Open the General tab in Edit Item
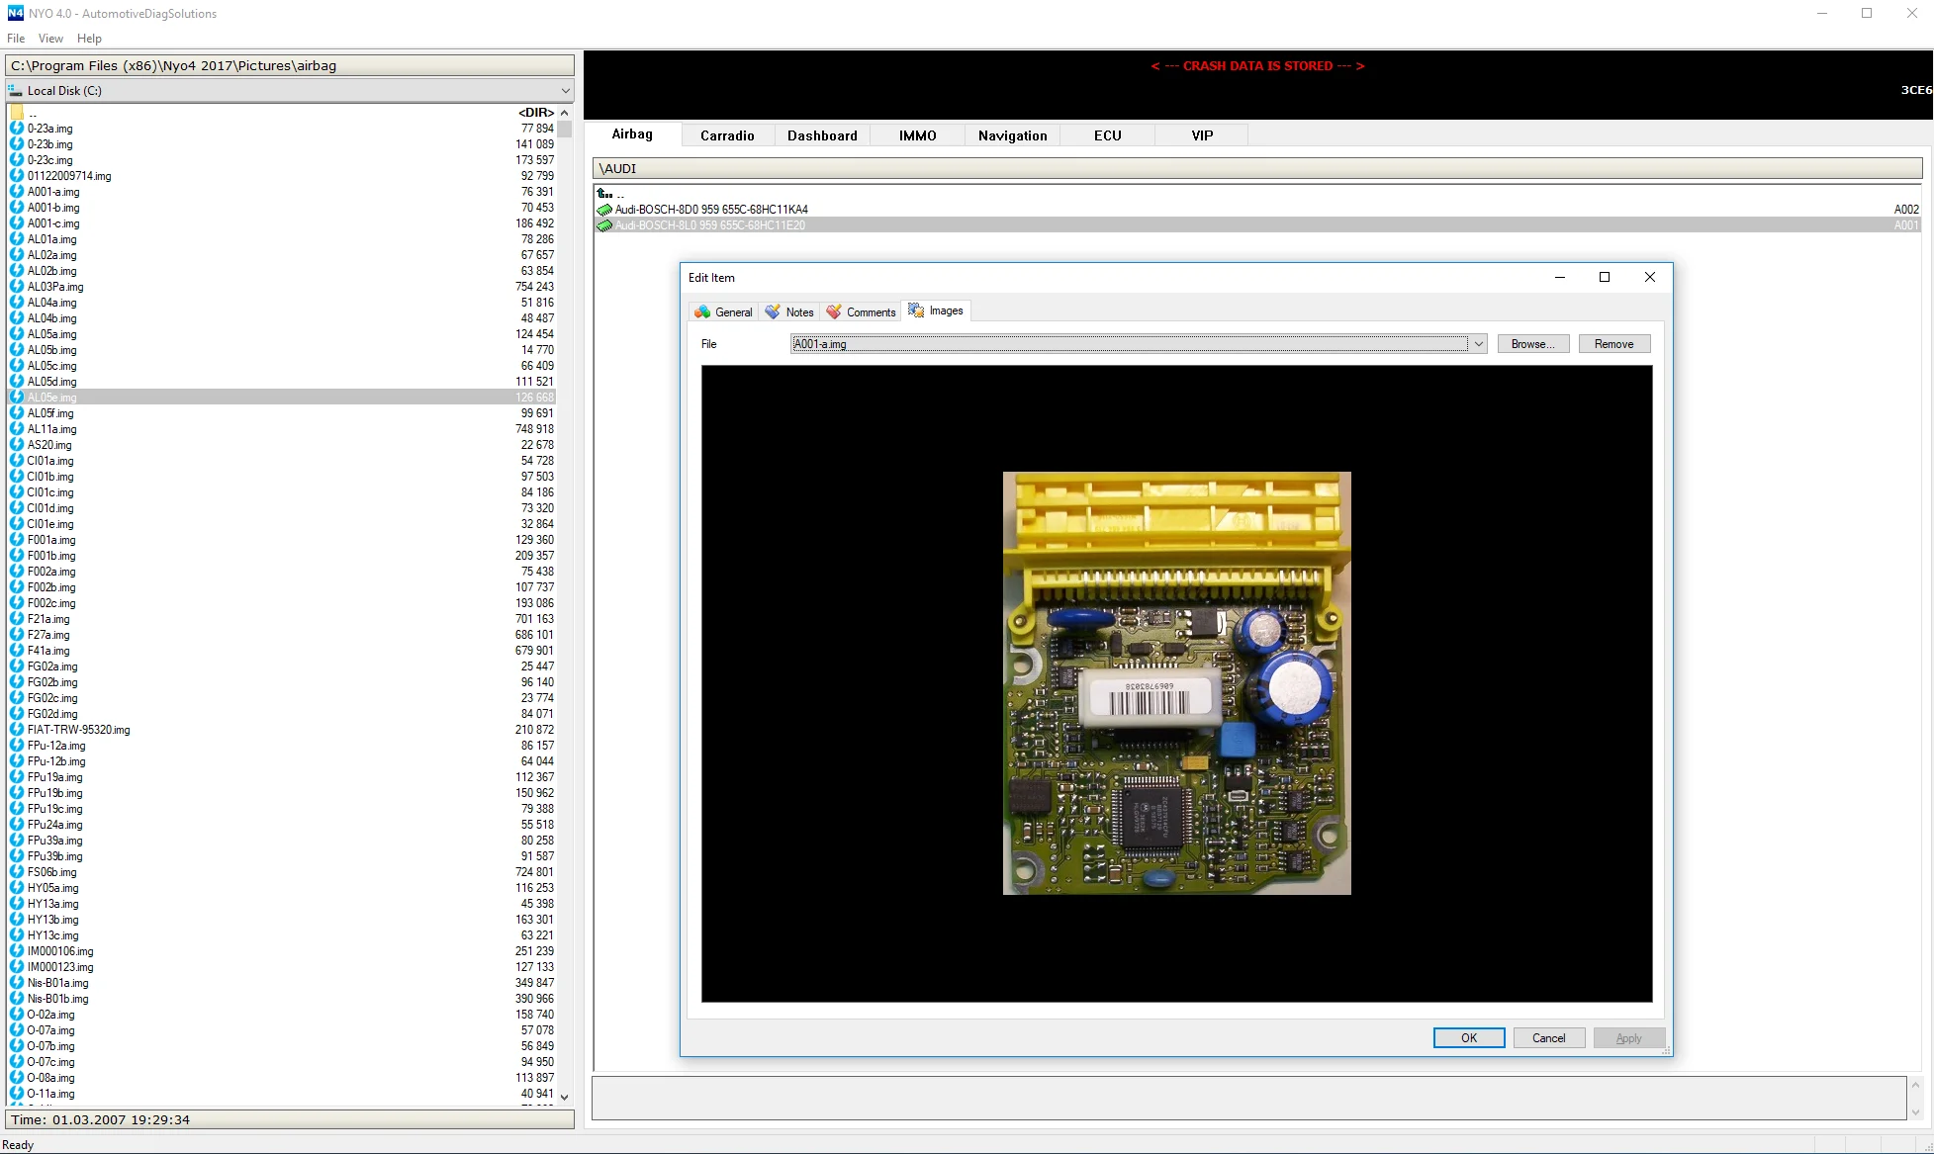The height and width of the screenshot is (1154, 1934). [x=723, y=311]
